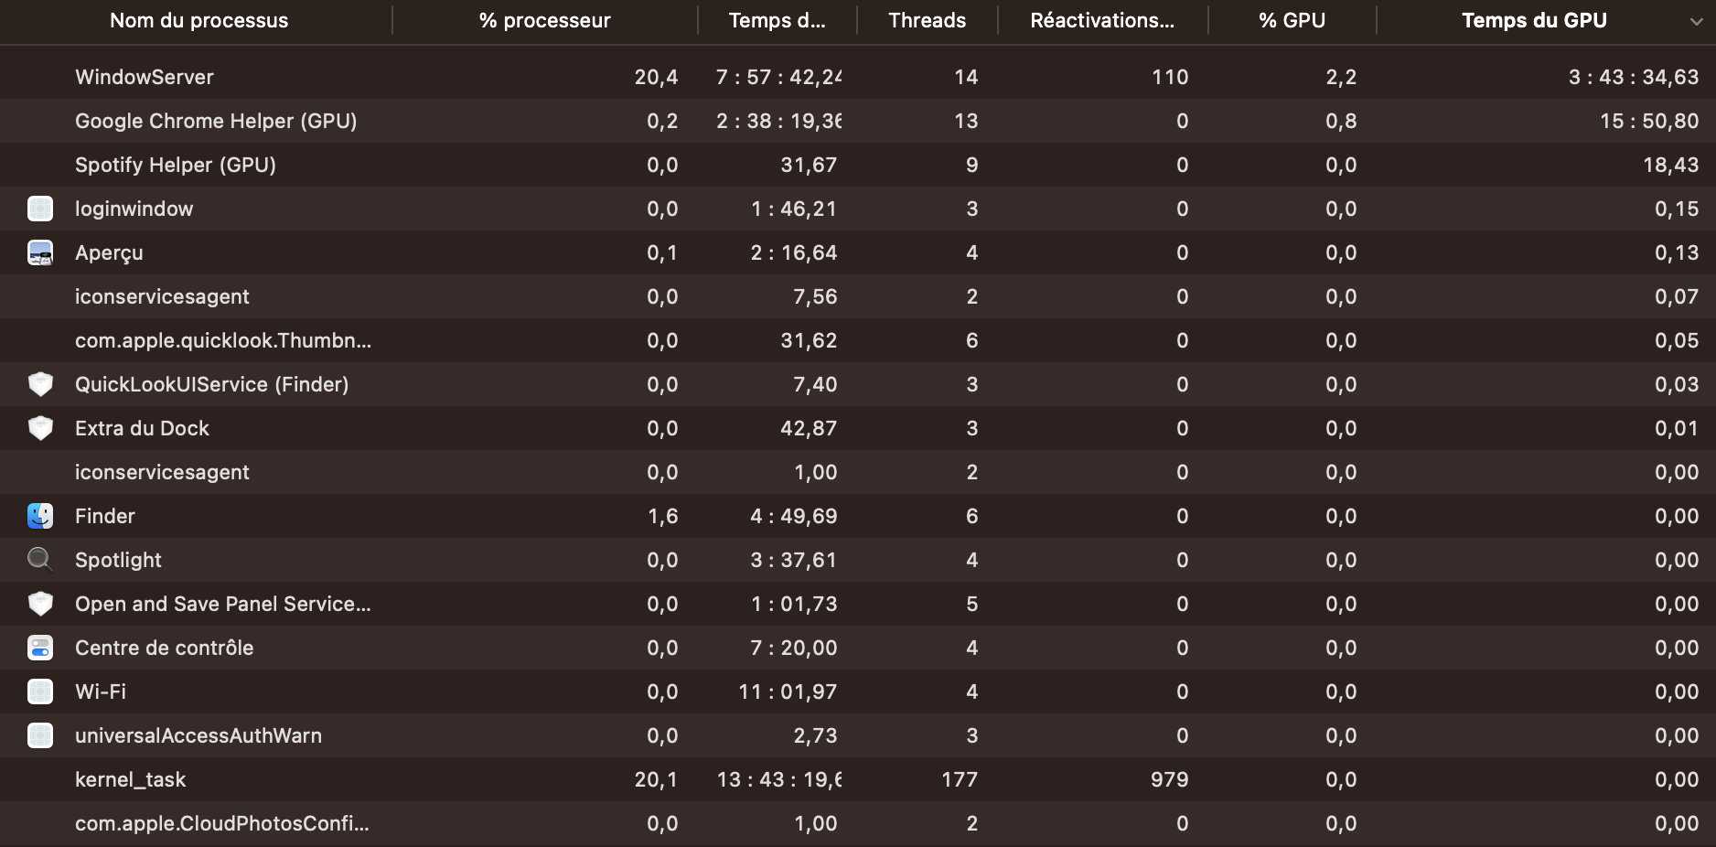Click the QuickLookUIService shield icon

[x=40, y=384]
